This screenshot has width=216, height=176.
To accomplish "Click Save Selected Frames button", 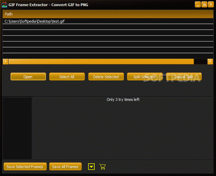I will click(25, 167).
